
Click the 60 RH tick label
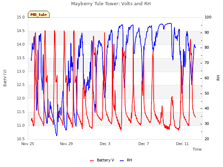click(207, 78)
